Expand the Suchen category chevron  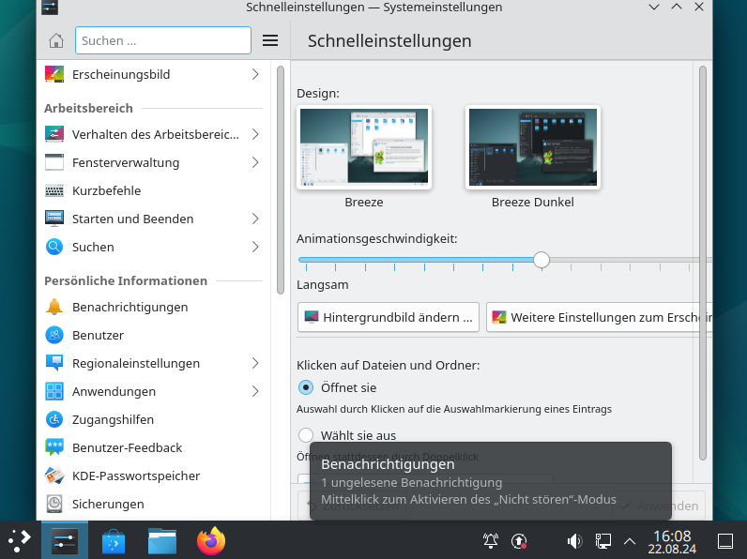tap(255, 247)
